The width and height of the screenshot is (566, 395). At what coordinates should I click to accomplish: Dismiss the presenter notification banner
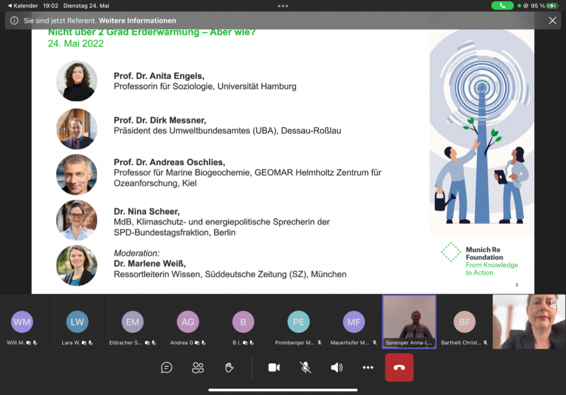(552, 21)
